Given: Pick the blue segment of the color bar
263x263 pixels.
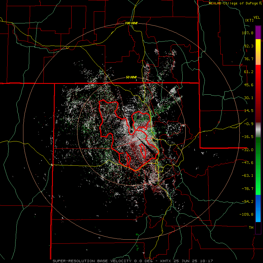Looking at the screenshot, I should [258, 208].
